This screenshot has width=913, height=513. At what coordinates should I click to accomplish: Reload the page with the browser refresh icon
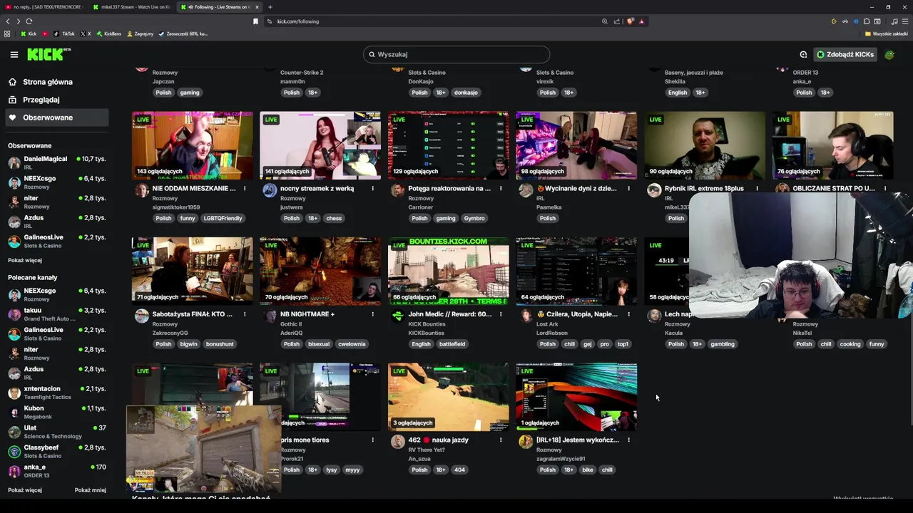tap(29, 21)
